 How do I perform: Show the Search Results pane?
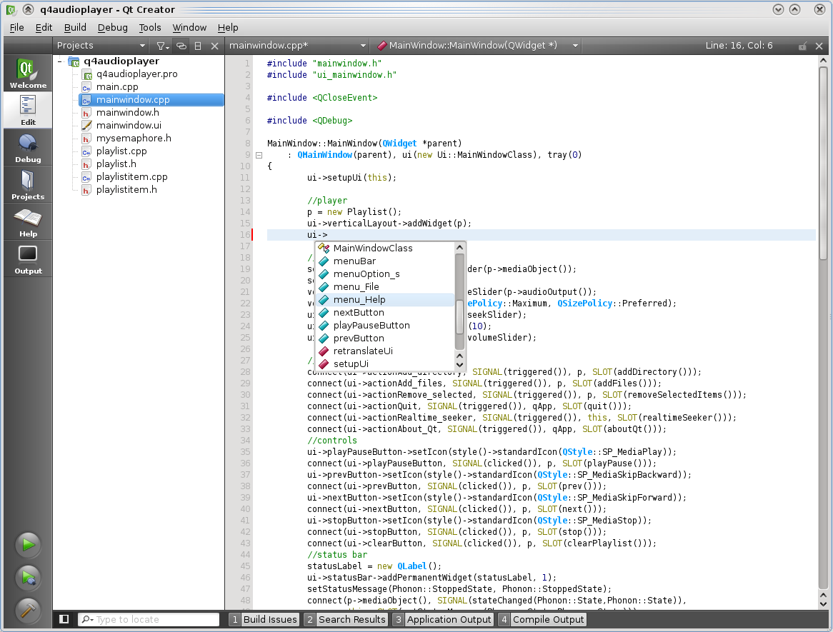(x=346, y=619)
